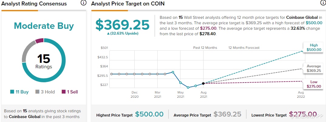Click the Past 12 Months chart label

(x=205, y=48)
